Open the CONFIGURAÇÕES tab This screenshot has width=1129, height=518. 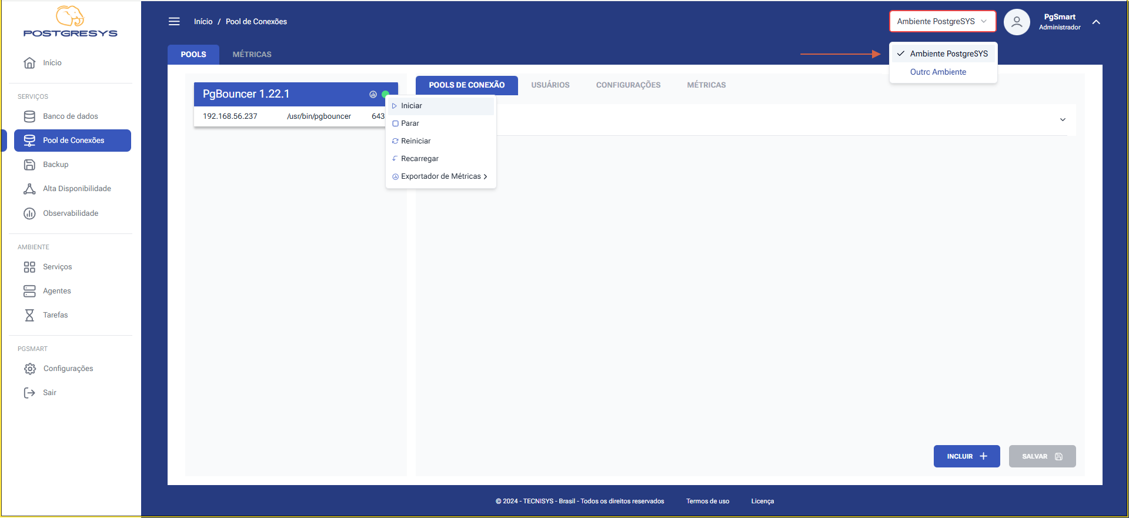[x=628, y=85]
